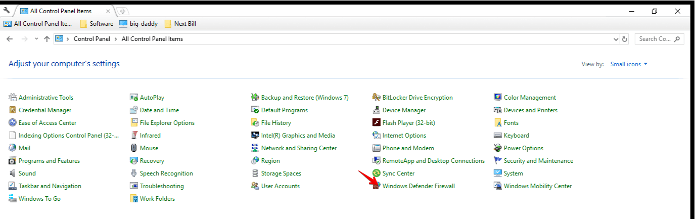
Task: Open the Next Bill bookmark folder
Action: [x=180, y=24]
